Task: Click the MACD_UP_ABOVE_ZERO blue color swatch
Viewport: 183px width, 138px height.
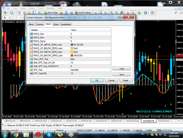Action: (72, 45)
